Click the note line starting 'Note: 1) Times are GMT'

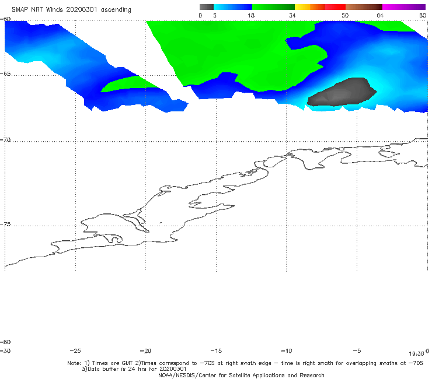(x=245, y=363)
